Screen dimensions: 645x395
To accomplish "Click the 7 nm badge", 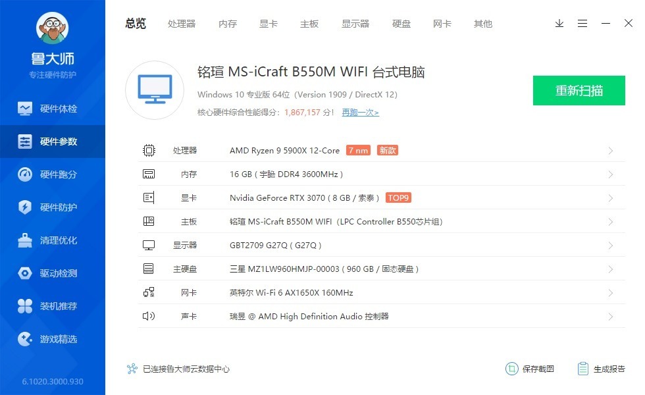I will pos(358,150).
